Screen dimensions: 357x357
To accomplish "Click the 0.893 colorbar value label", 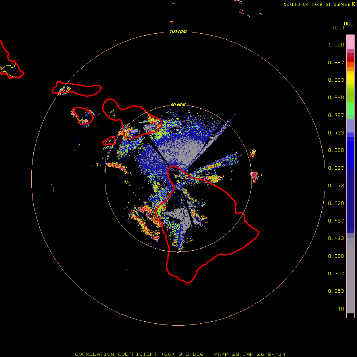I will pos(336,80).
